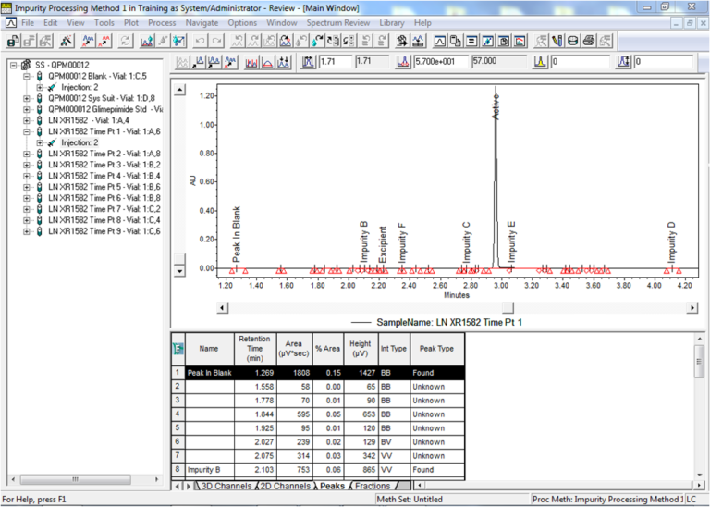Select the Peak In Blank row name cell
Viewport: 710px width, 507px height.
210,373
